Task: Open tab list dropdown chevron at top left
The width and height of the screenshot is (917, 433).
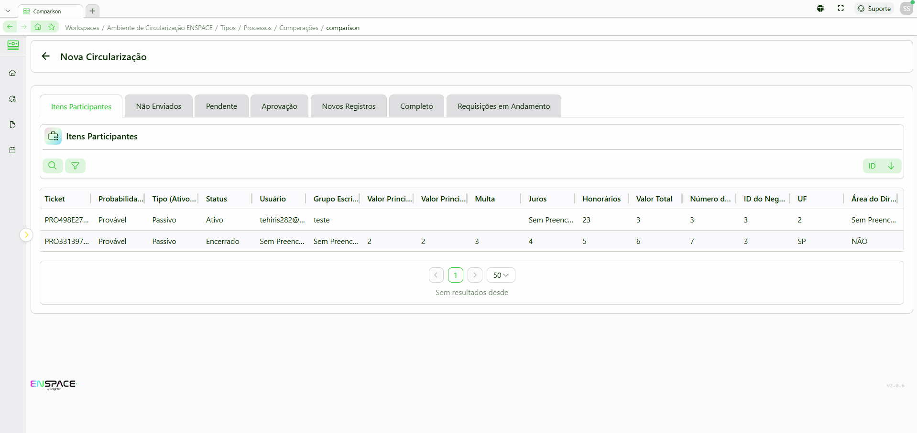Action: (x=8, y=11)
